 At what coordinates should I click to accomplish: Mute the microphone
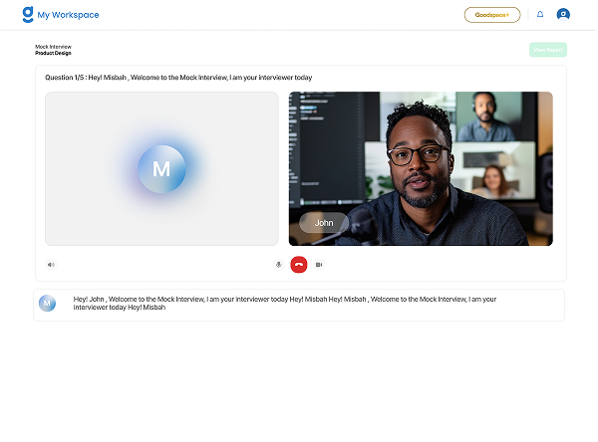click(279, 265)
